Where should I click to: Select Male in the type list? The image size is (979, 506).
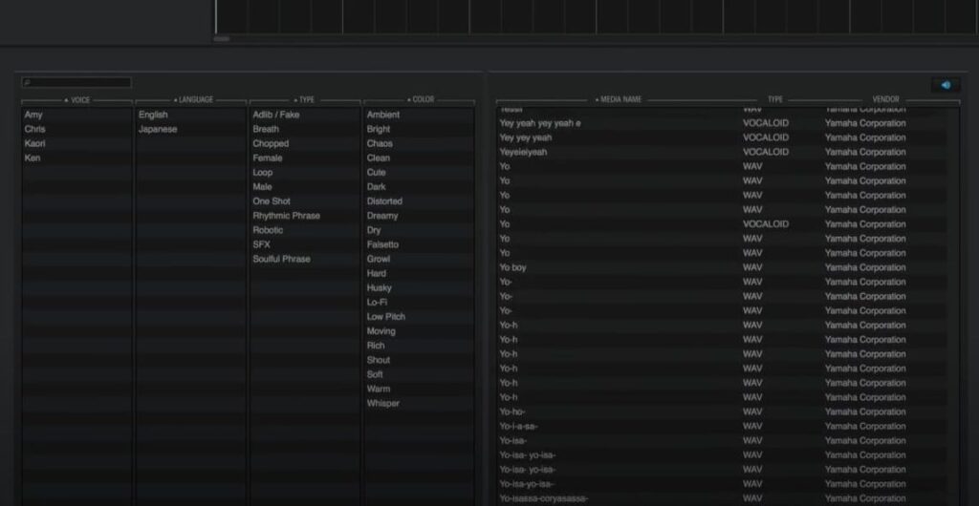305,186
